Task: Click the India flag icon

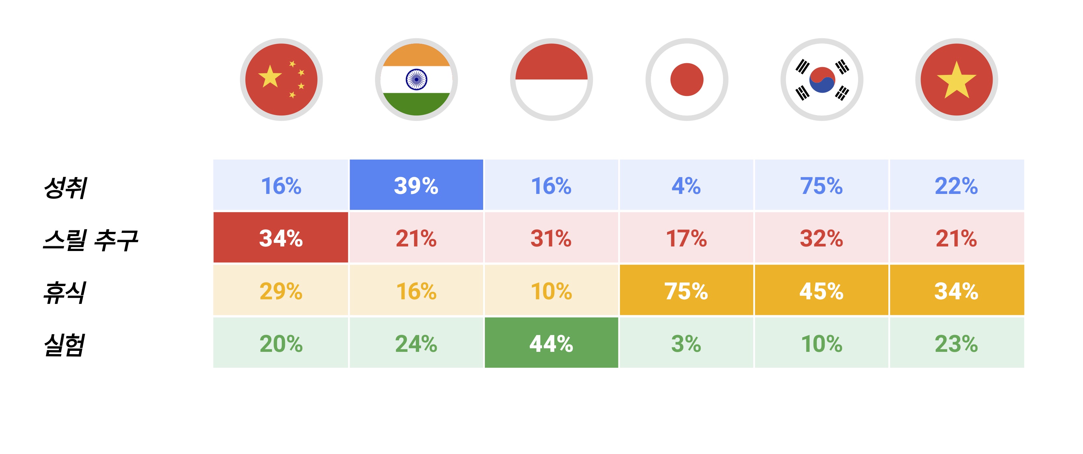Action: (x=416, y=80)
